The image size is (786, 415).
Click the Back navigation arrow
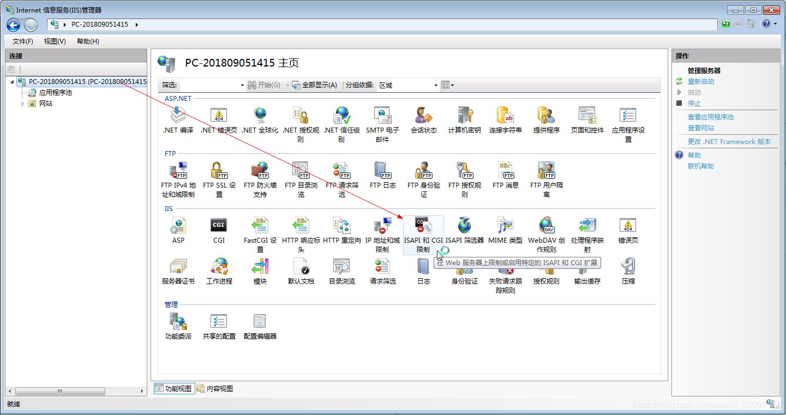(14, 25)
